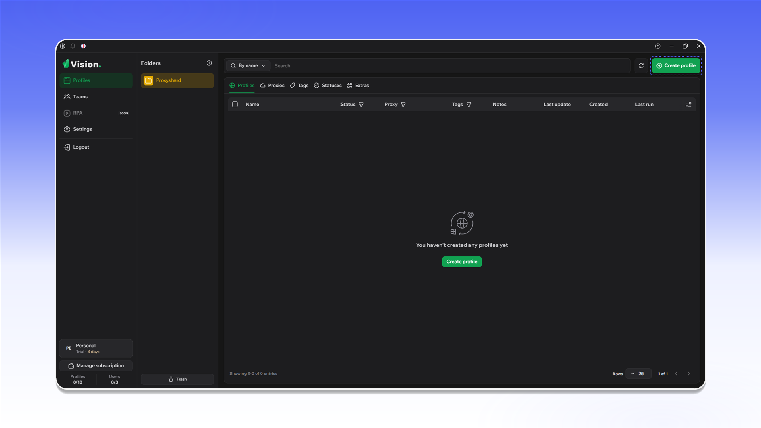
Task: Open Profiles in the sidebar
Action: [96, 80]
